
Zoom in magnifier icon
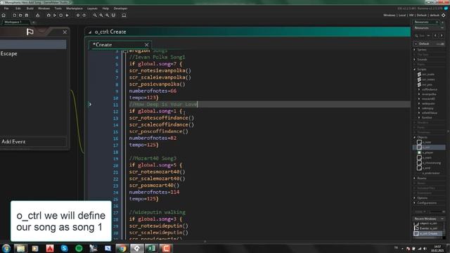101,15
